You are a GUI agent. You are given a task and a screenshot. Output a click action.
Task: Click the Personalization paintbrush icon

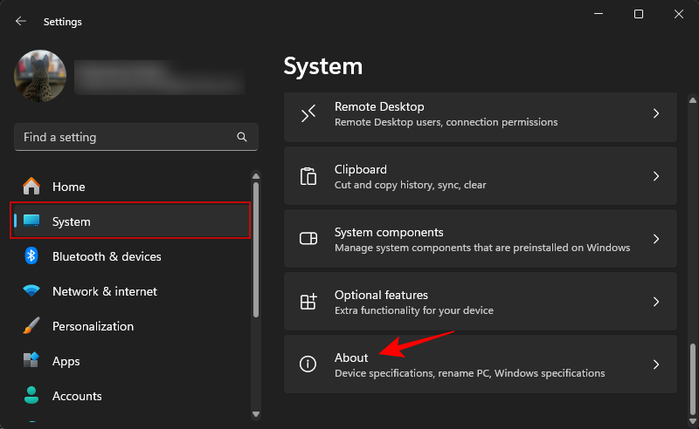[x=31, y=326]
